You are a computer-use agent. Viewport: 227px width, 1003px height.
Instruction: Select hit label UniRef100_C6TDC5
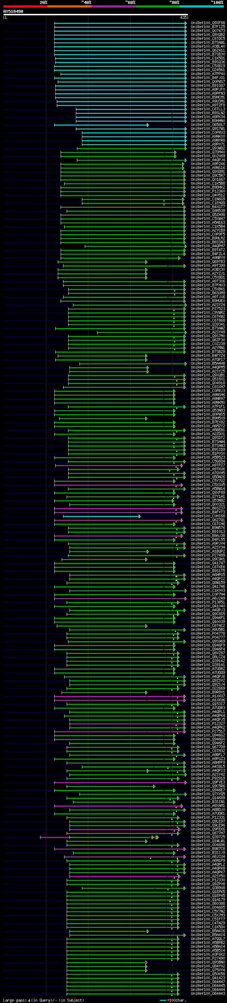tap(208, 38)
